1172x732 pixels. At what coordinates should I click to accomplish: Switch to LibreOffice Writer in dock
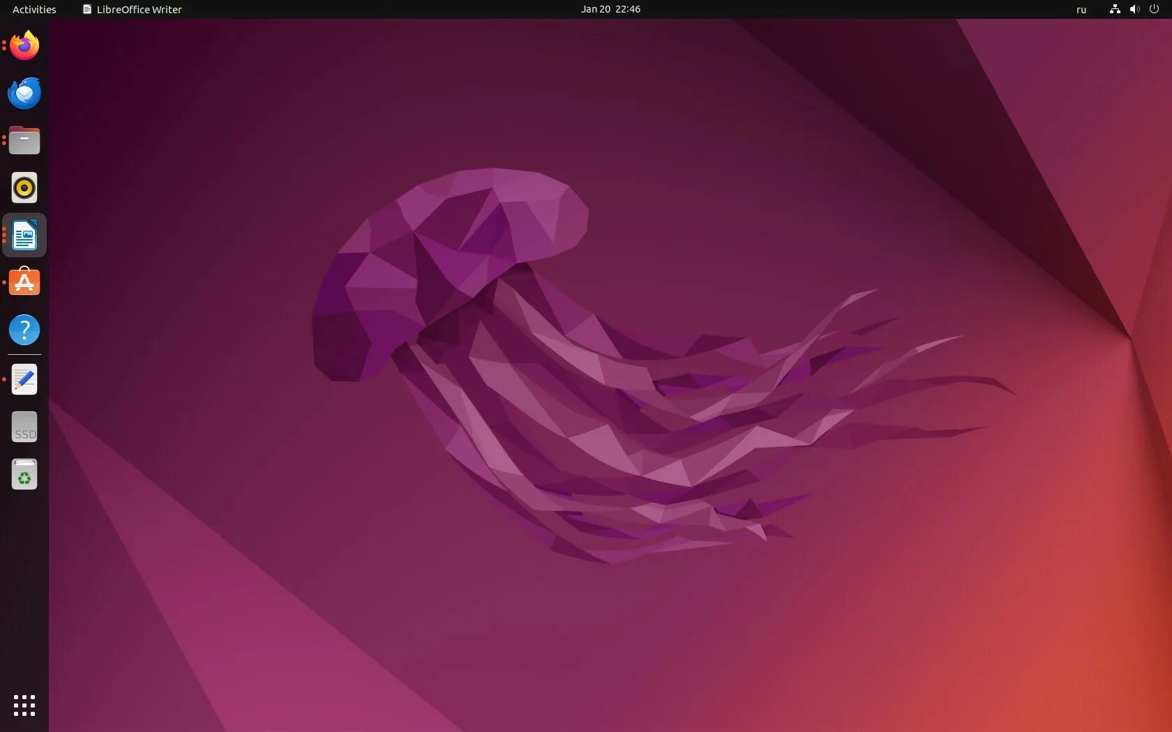(24, 235)
